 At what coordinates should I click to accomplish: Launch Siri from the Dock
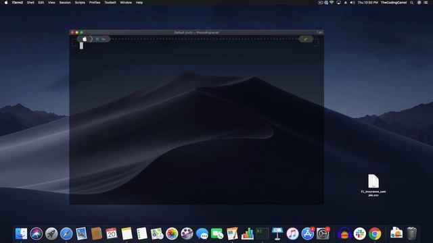click(36, 234)
